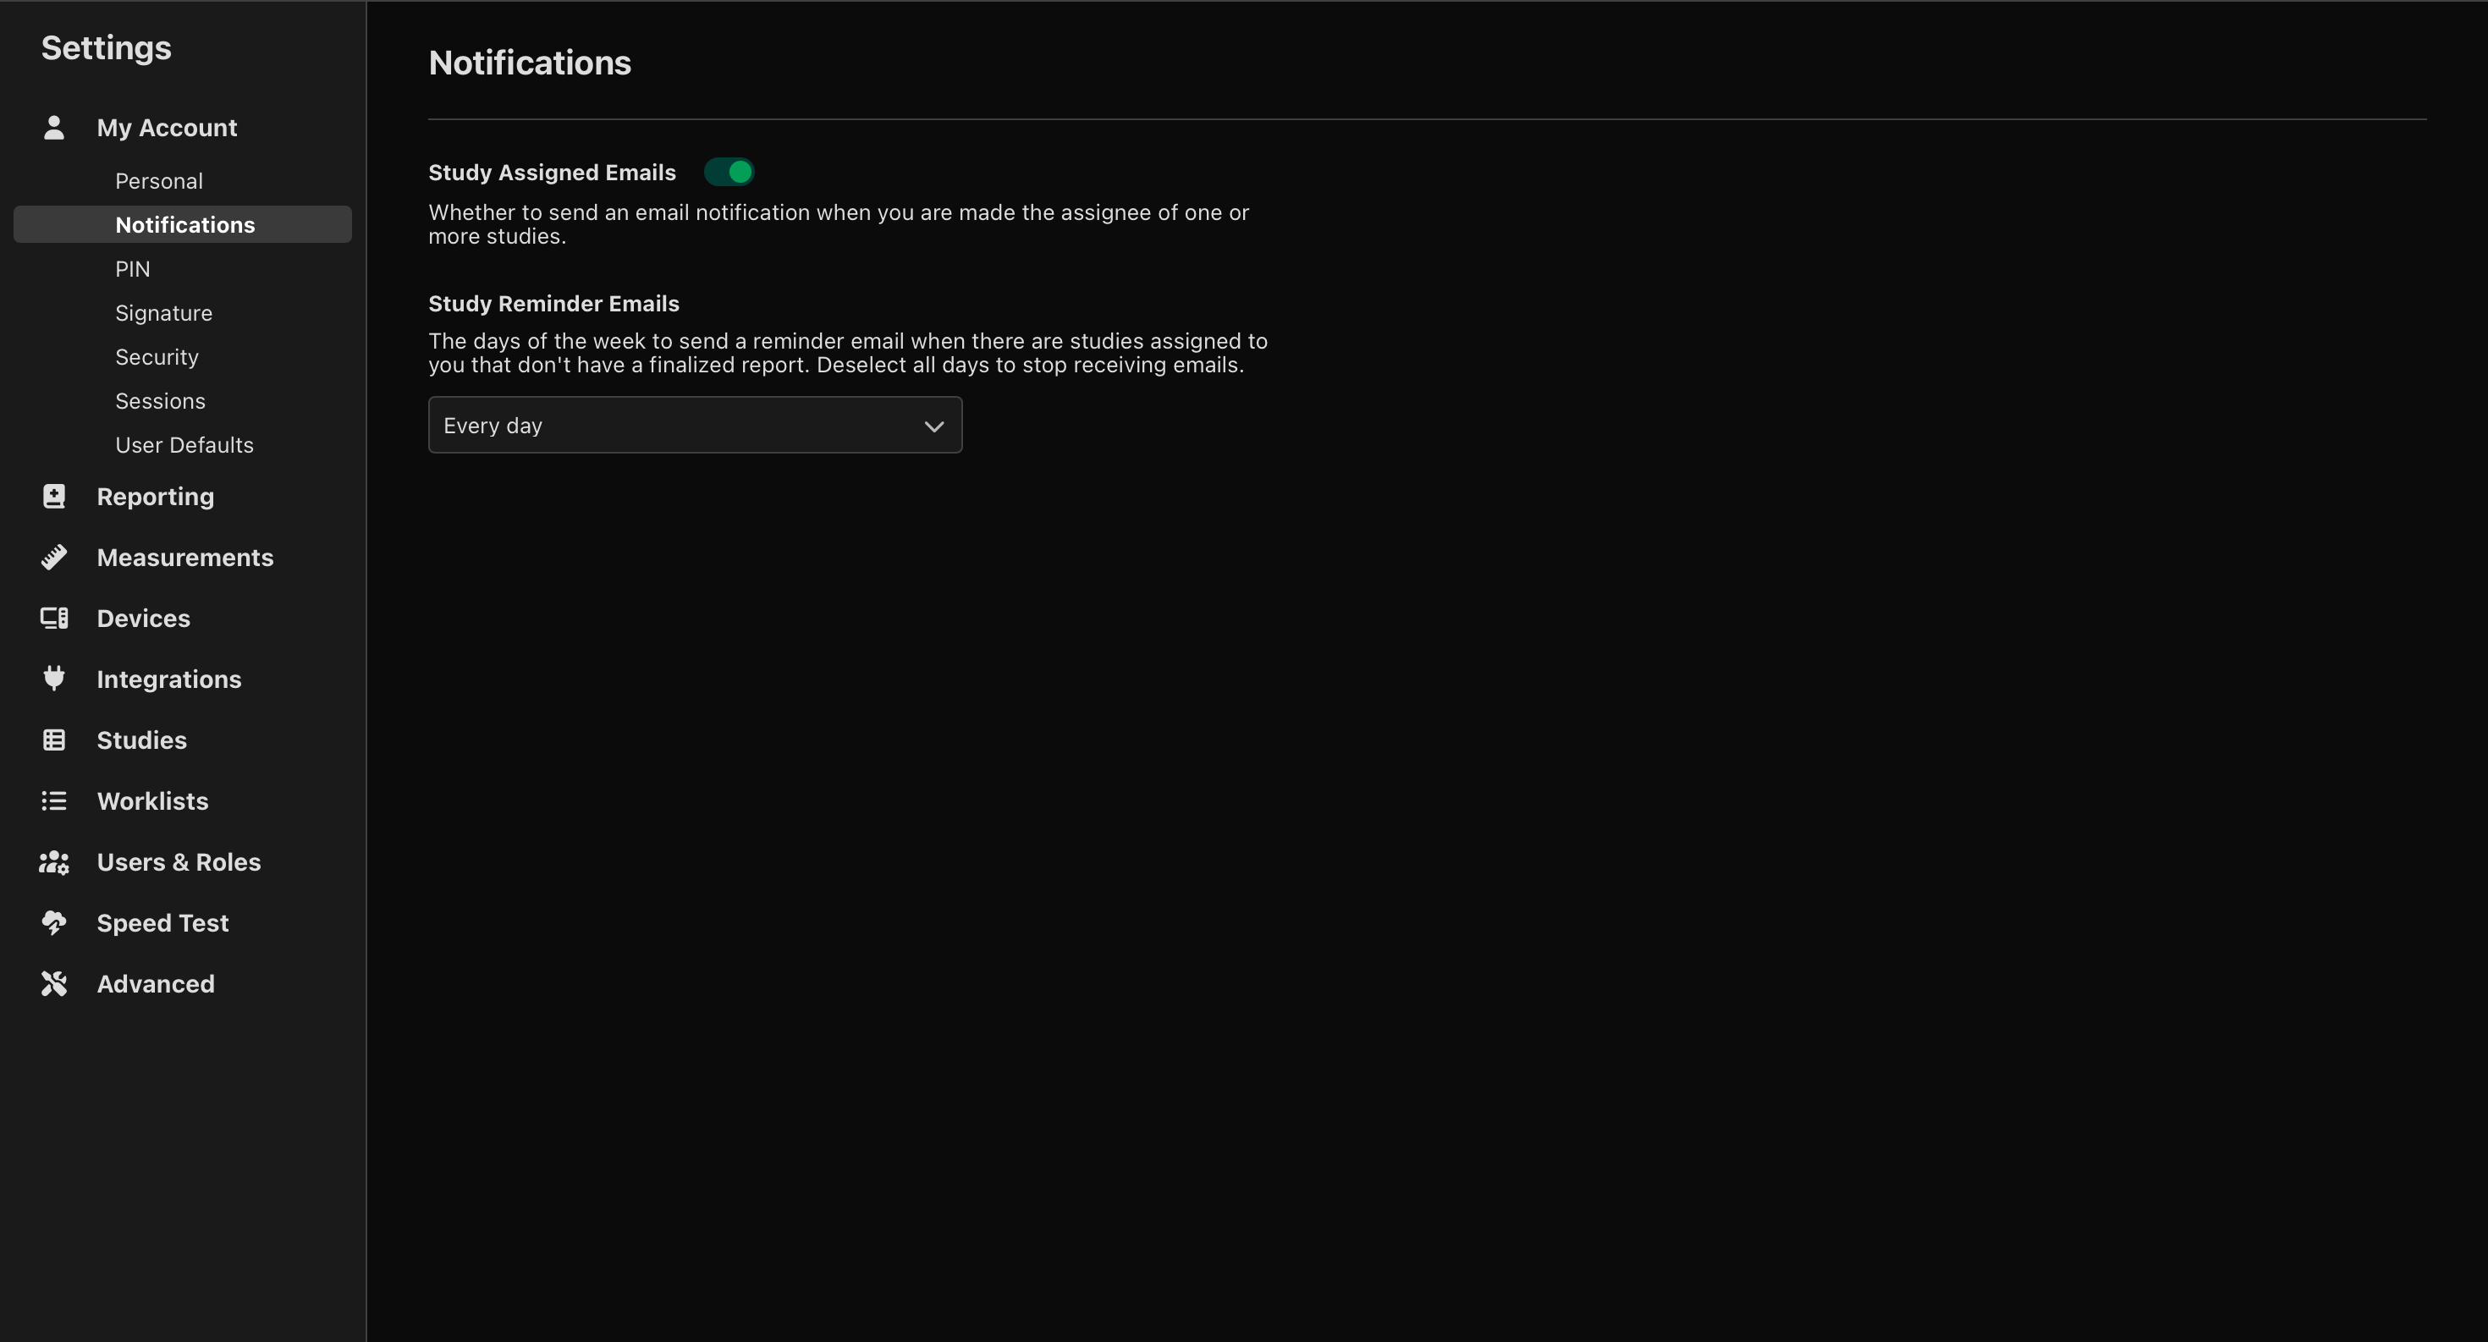This screenshot has width=2488, height=1342.
Task: Click the Settings sidebar title
Action: 107,47
